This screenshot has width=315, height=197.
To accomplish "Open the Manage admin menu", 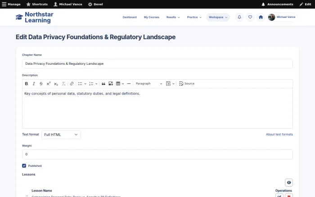I will (x=11, y=4).
